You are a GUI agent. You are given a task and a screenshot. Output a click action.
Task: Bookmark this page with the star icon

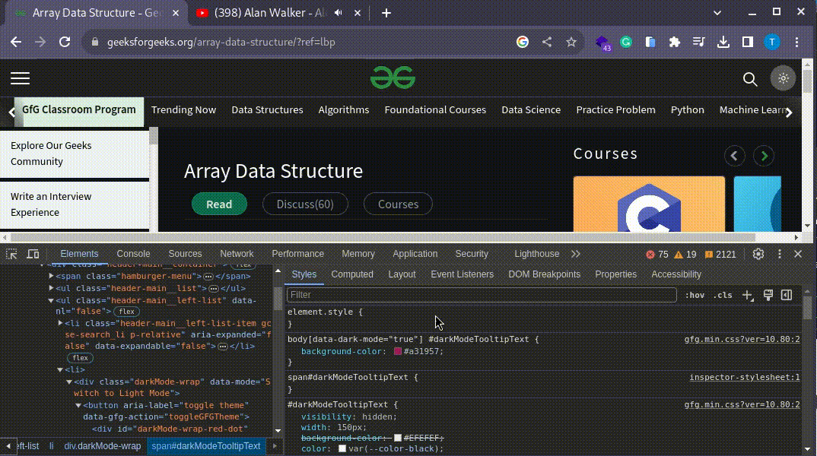pos(571,43)
